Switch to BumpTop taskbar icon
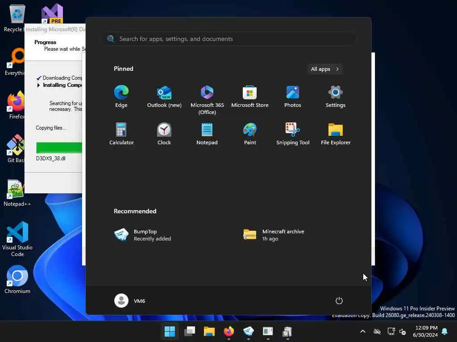The height and width of the screenshot is (342, 457). 248,331
